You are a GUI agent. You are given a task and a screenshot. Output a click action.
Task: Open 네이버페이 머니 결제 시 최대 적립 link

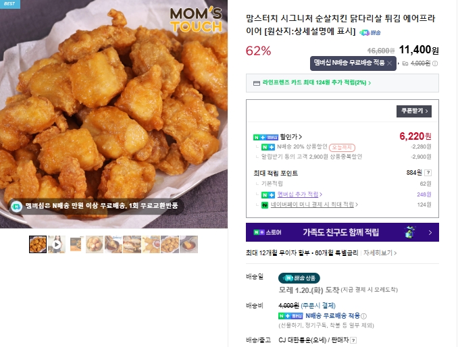click(x=314, y=205)
